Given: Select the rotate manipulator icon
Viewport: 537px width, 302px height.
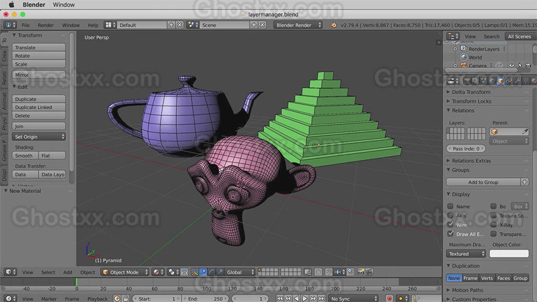Looking at the screenshot, I should click(211, 272).
